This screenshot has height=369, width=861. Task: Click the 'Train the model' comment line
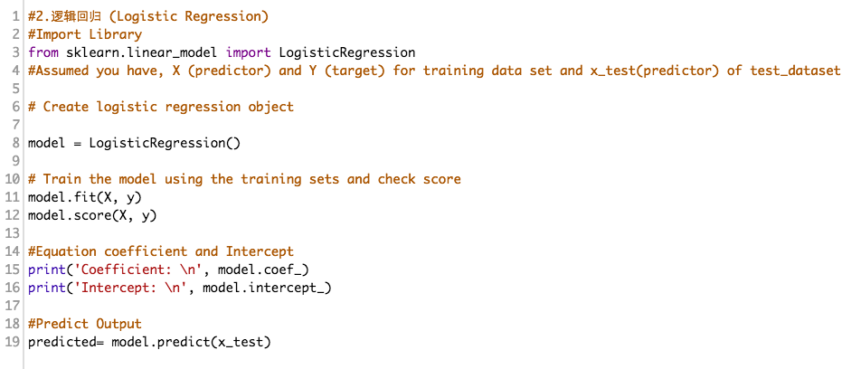click(x=244, y=179)
